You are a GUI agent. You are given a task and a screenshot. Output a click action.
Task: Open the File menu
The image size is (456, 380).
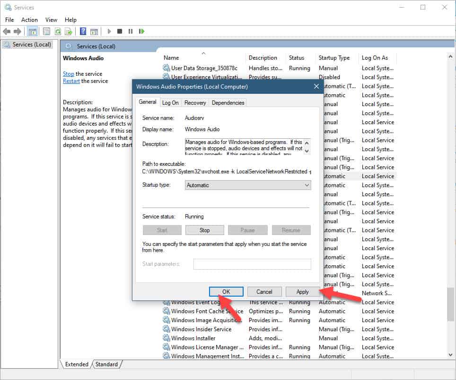9,20
